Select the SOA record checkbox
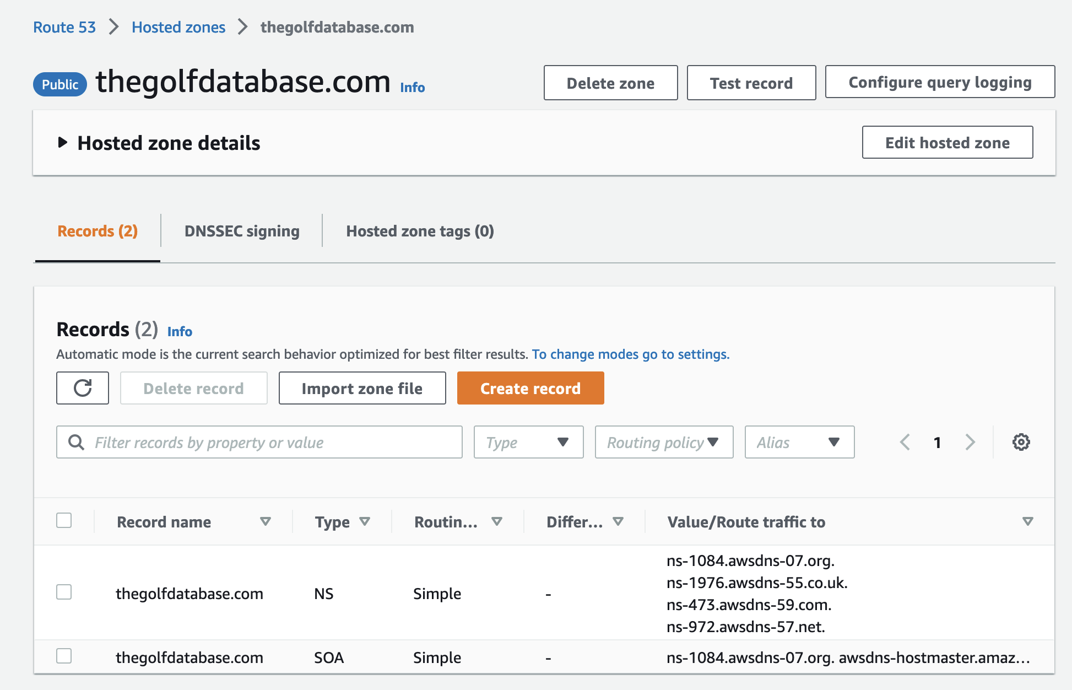 pos(64,656)
